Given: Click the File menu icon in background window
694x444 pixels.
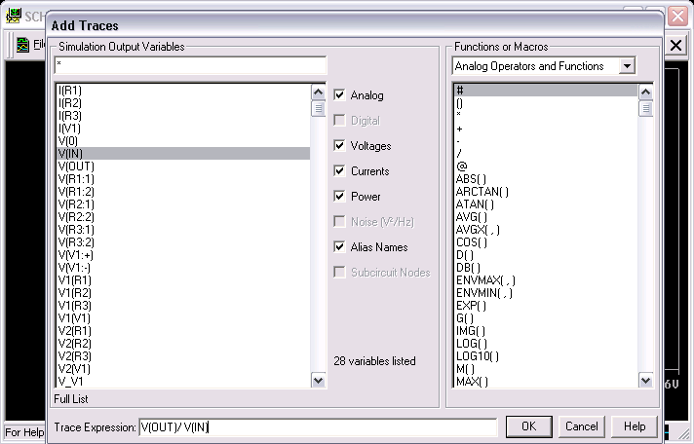Looking at the screenshot, I should coord(22,45).
